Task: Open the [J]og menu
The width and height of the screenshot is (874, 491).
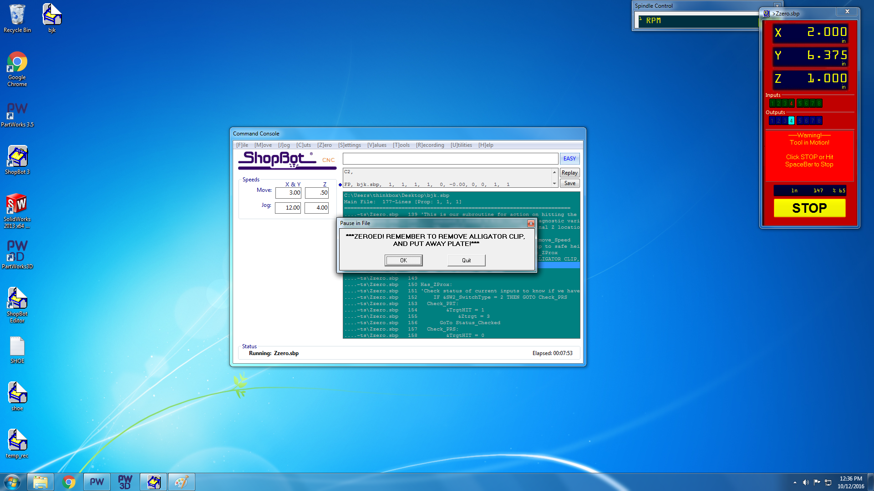Action: tap(284, 145)
